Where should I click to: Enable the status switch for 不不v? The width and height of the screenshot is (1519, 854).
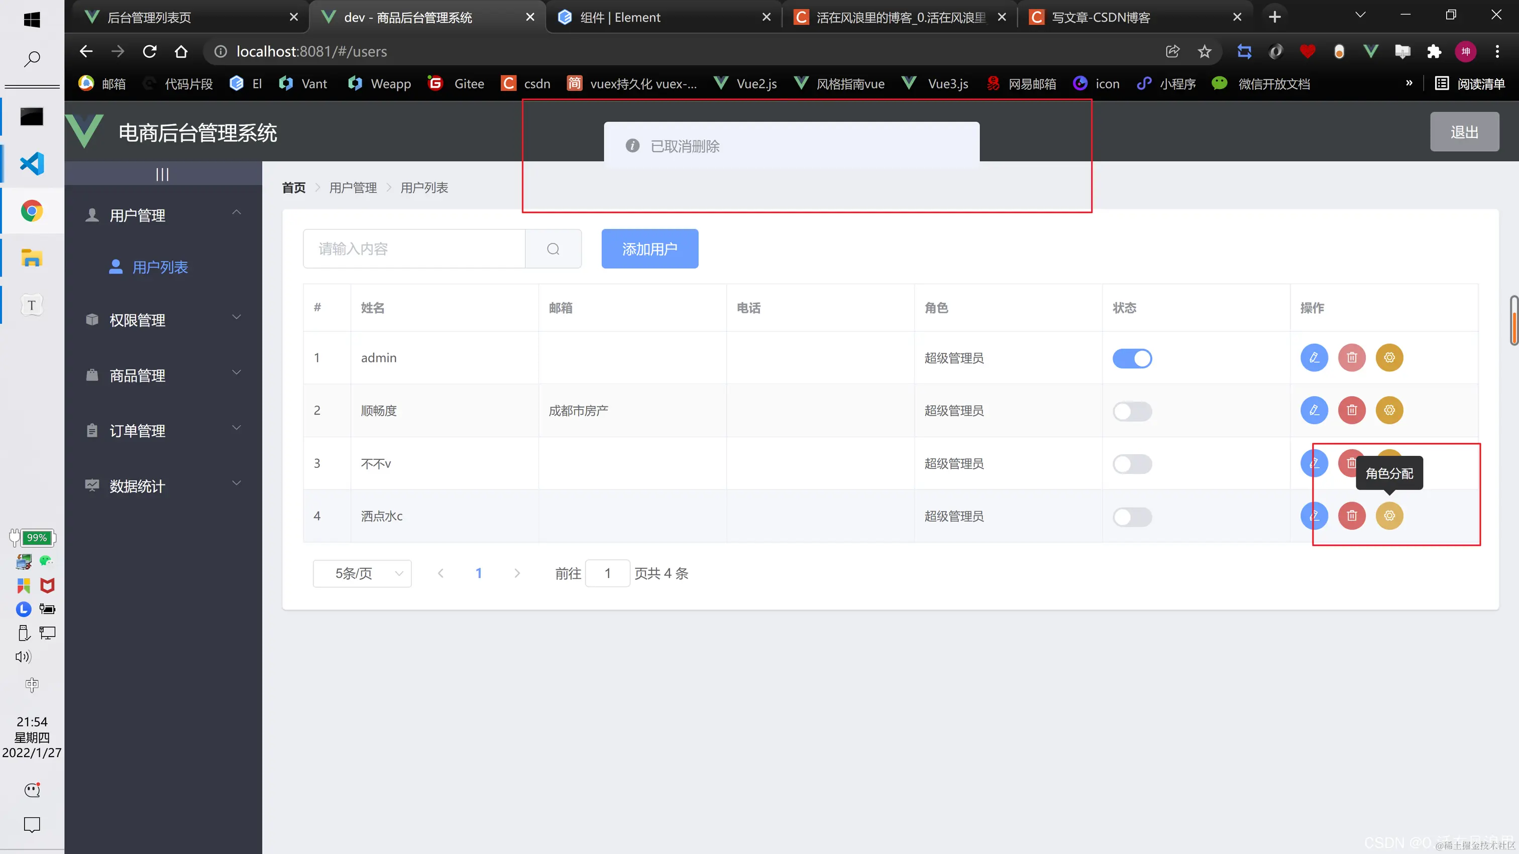pyautogui.click(x=1132, y=464)
